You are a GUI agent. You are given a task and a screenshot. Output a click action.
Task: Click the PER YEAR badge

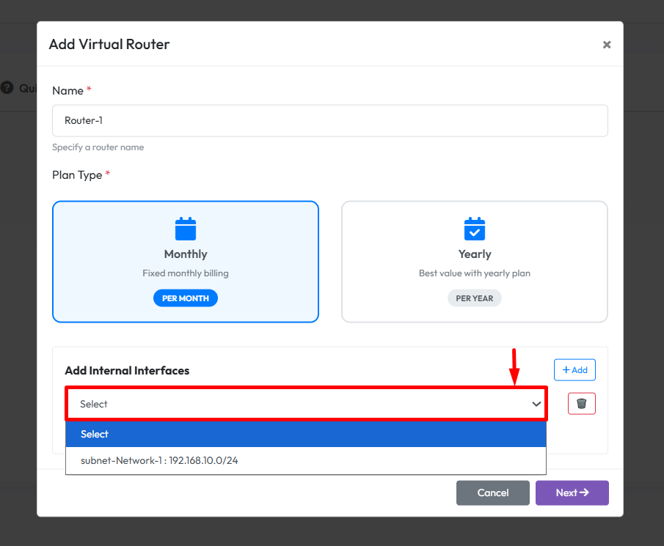pyautogui.click(x=475, y=298)
